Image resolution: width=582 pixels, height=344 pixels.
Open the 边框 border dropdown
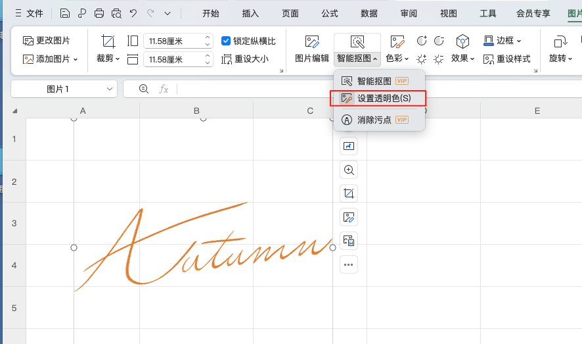click(503, 41)
